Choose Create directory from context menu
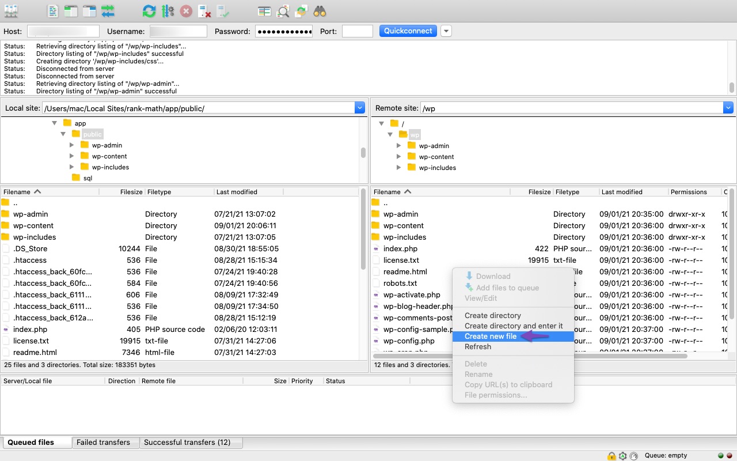The width and height of the screenshot is (737, 461). [x=513, y=316]
